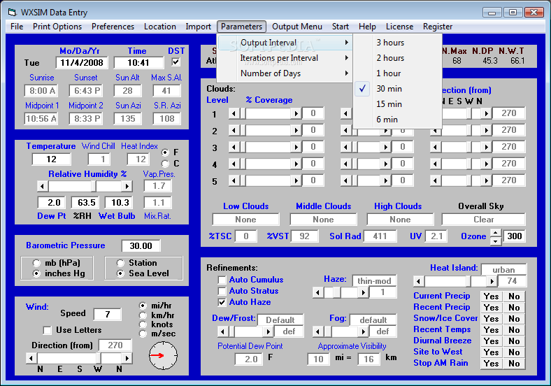Select the 2 hours output interval

pyautogui.click(x=397, y=58)
